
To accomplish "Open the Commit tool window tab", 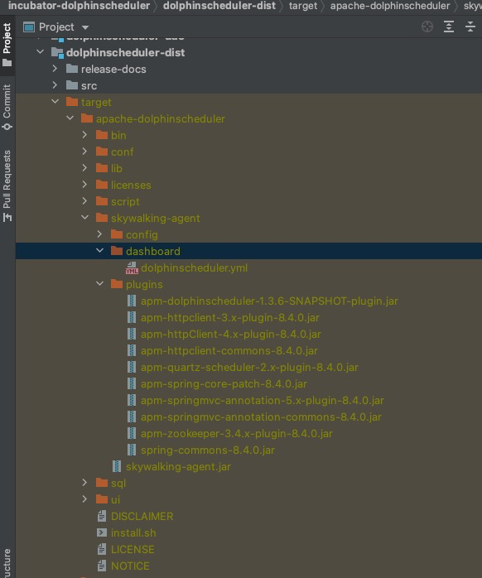I will point(7,107).
